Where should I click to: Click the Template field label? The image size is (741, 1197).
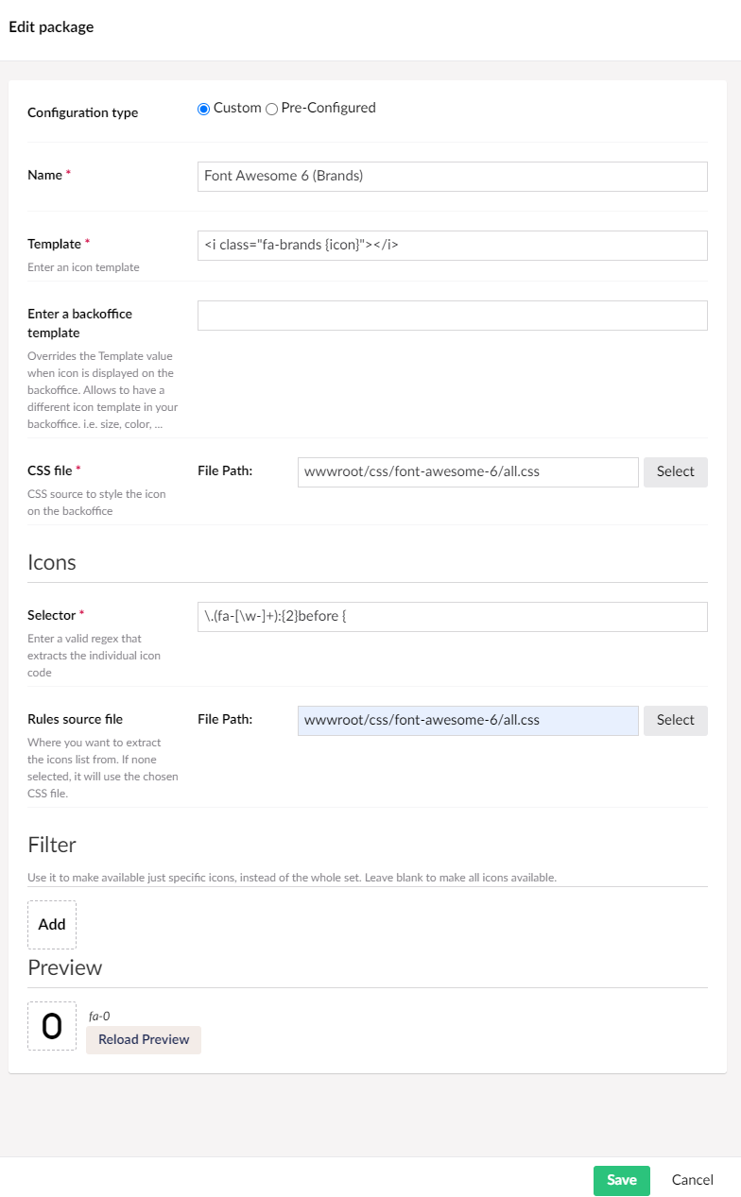point(54,245)
